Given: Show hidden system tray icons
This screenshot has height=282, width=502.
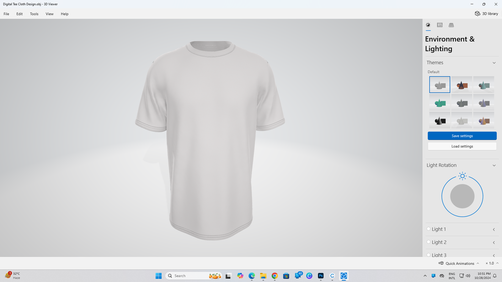Looking at the screenshot, I should coord(425,276).
